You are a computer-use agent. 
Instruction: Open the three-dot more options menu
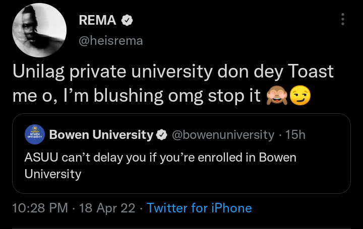pyautogui.click(x=343, y=20)
